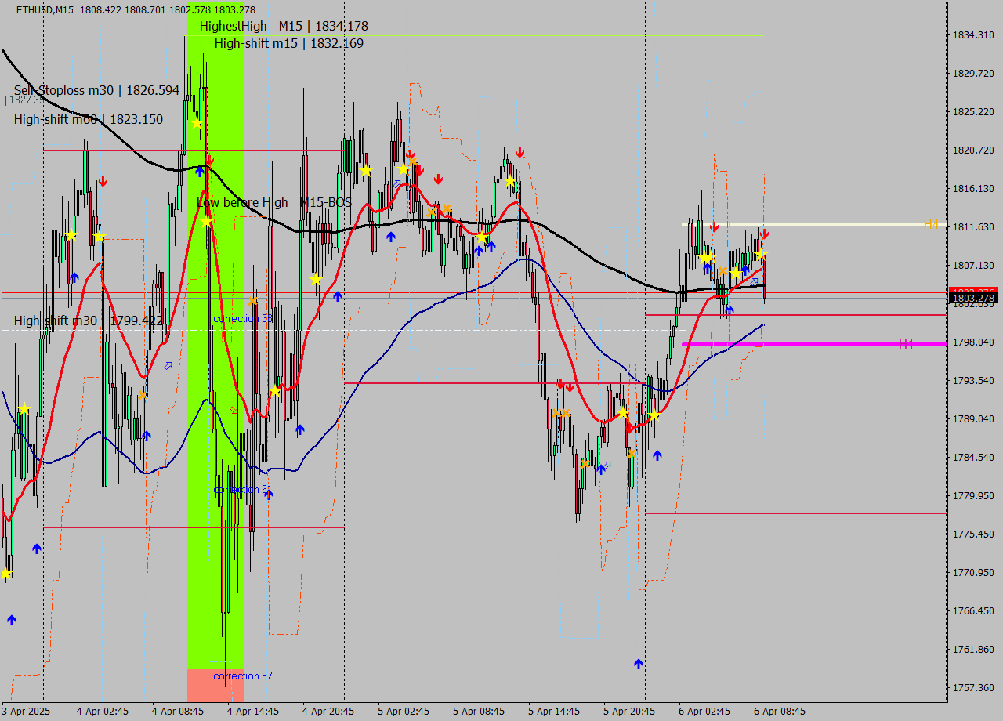Click the red down arrow above the 5 Apr 14:45 peak
Image resolution: width=1003 pixels, height=721 pixels.
coord(520,152)
